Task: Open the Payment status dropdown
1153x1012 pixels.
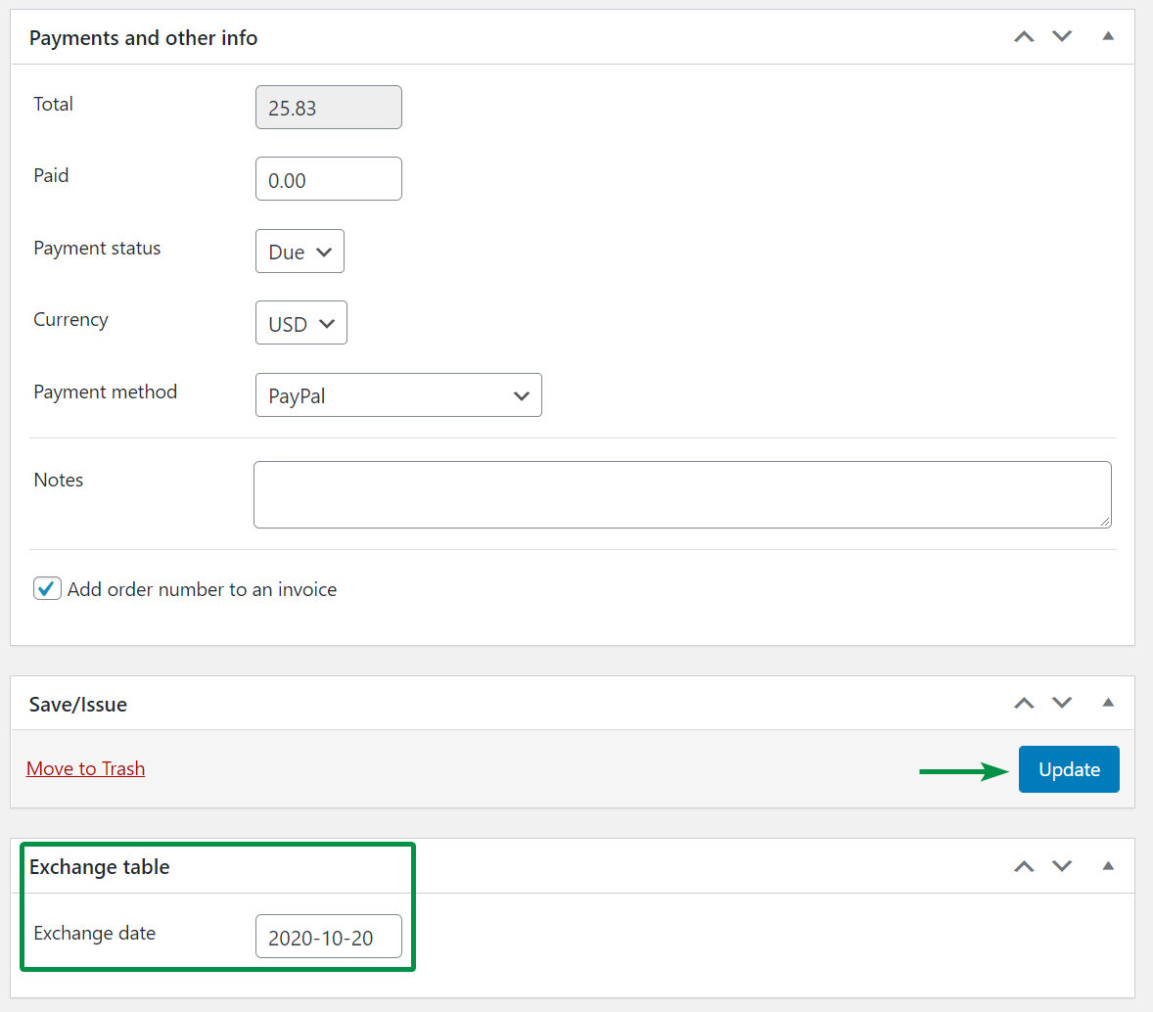Action: pyautogui.click(x=300, y=251)
